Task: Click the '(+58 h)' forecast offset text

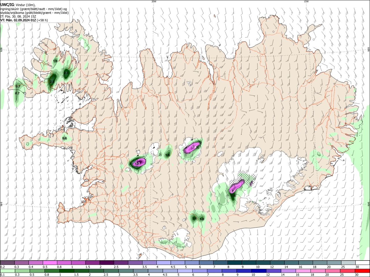Action: pos(42,20)
